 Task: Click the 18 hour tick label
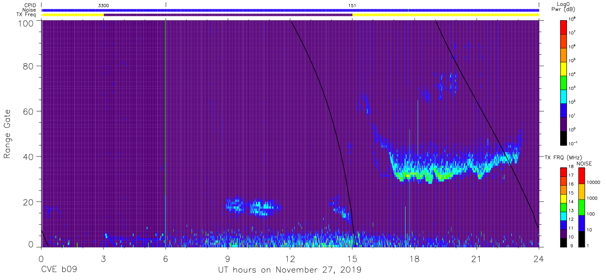(x=415, y=259)
